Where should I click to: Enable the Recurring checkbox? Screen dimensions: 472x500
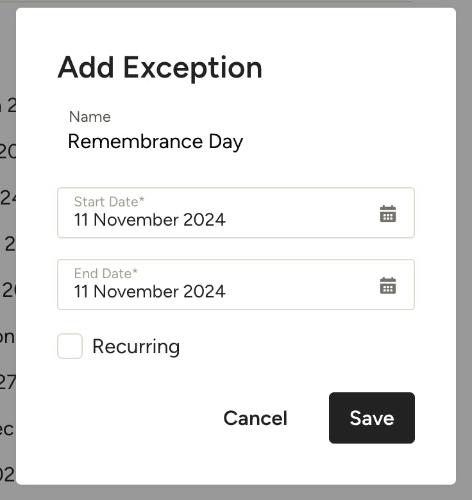[x=70, y=346]
